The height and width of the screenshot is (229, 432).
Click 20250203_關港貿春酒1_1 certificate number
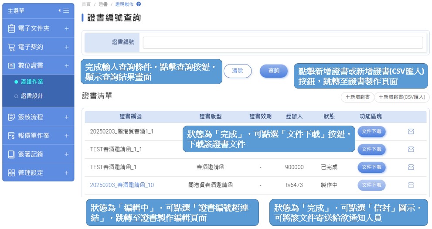(x=122, y=131)
